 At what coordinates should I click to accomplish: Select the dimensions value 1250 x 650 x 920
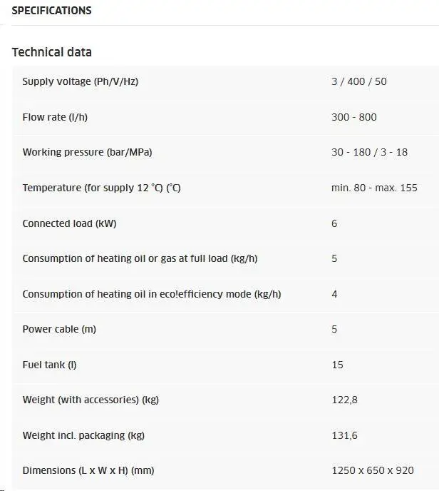pyautogui.click(x=373, y=470)
